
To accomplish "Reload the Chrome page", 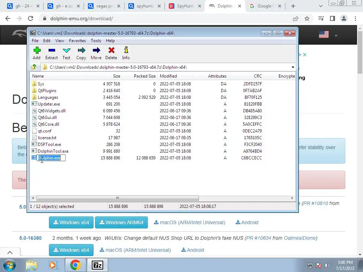I will click(x=30, y=18).
